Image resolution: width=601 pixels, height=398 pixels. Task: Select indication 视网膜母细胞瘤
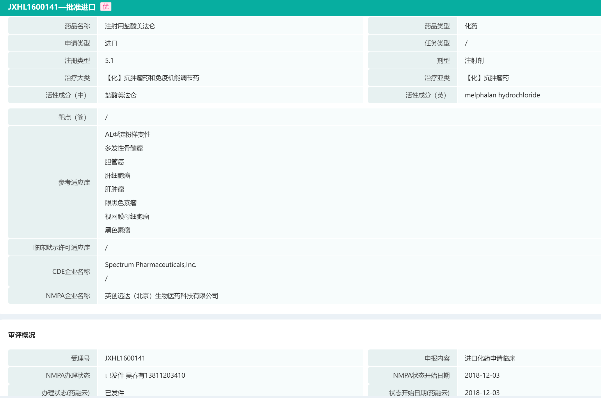(127, 217)
